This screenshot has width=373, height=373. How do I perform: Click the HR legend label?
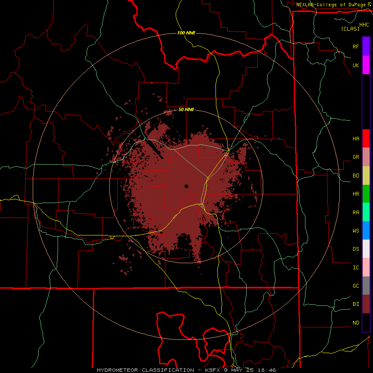click(356, 194)
